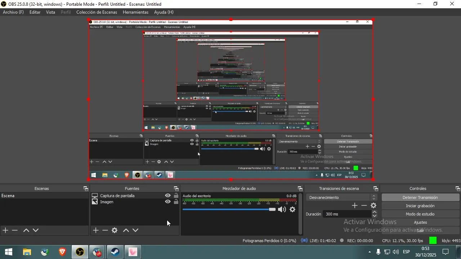
Task: Move the scene up in Escenas panel
Action: (26, 230)
